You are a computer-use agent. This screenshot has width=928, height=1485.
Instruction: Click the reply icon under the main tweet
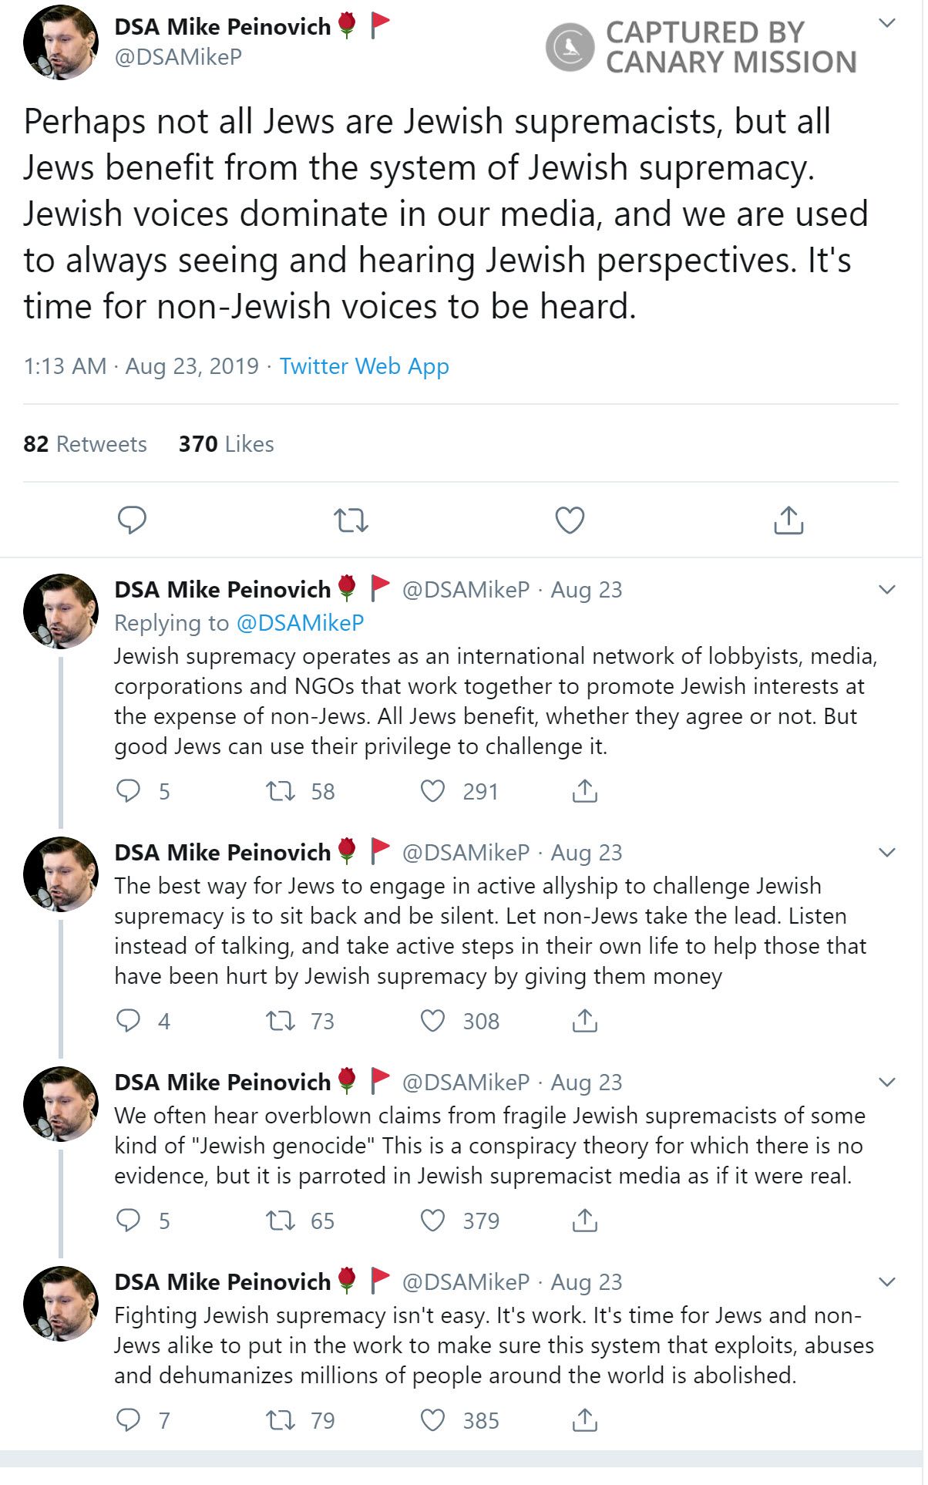pyautogui.click(x=132, y=520)
